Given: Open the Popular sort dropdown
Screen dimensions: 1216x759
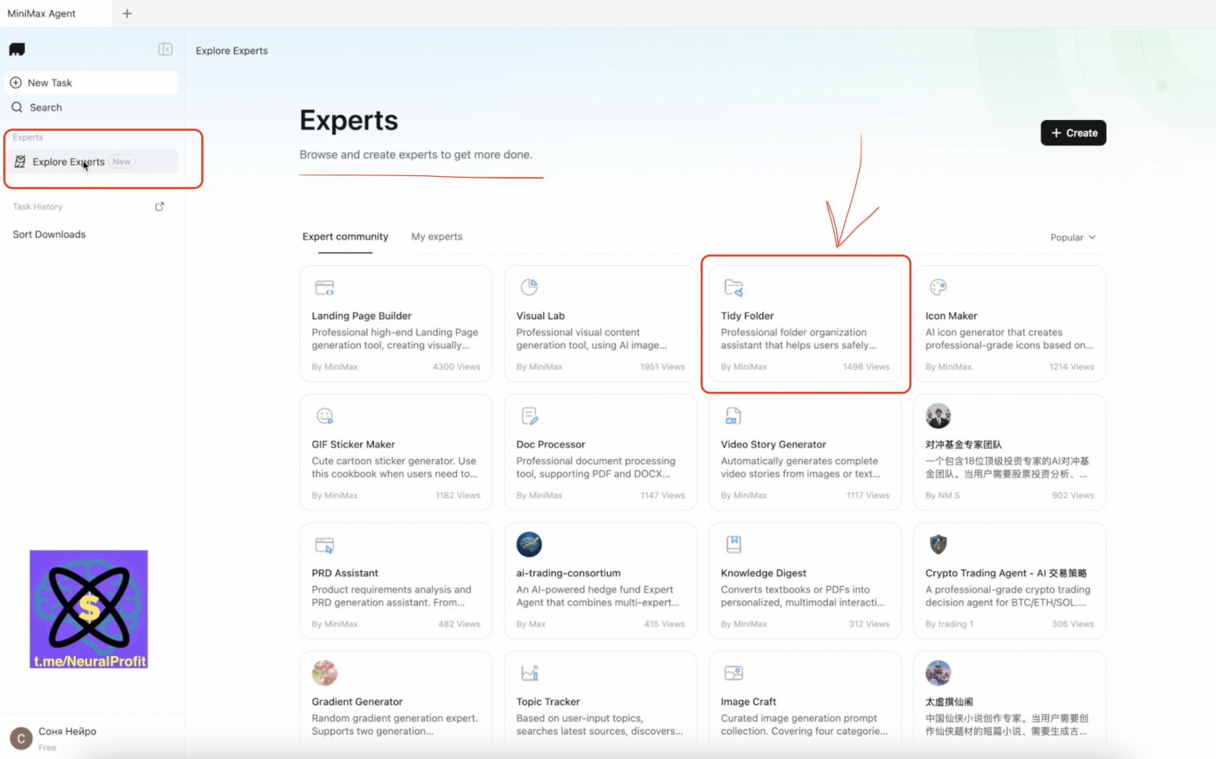Looking at the screenshot, I should [x=1073, y=237].
